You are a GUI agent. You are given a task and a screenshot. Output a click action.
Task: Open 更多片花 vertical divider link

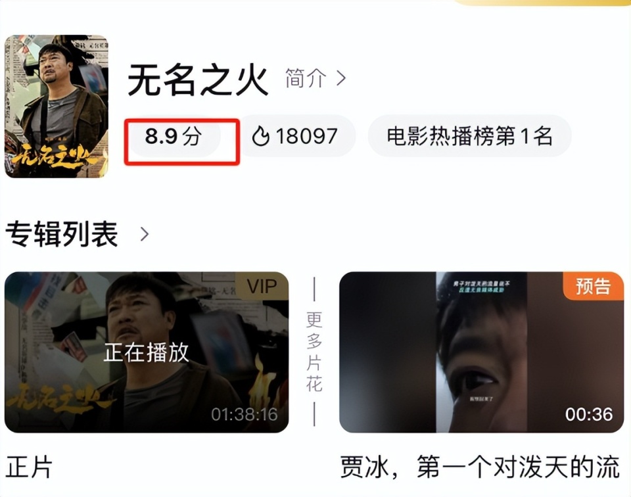[314, 351]
